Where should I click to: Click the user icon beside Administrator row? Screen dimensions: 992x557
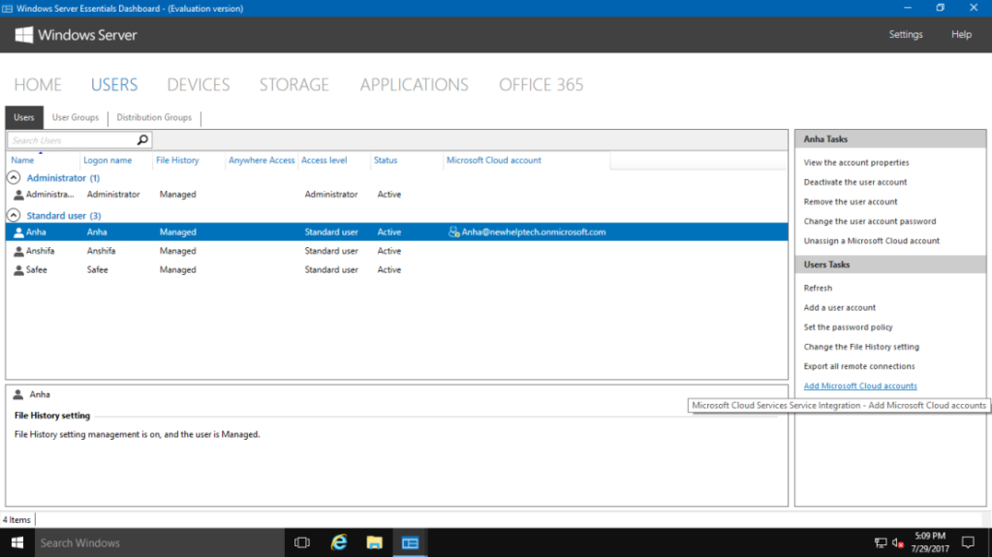click(18, 195)
